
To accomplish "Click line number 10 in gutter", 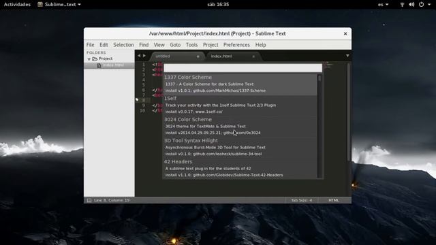I will tap(142, 110).
